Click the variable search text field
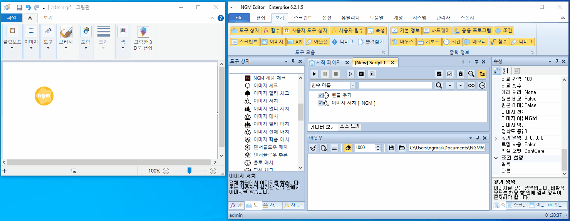 (395, 85)
